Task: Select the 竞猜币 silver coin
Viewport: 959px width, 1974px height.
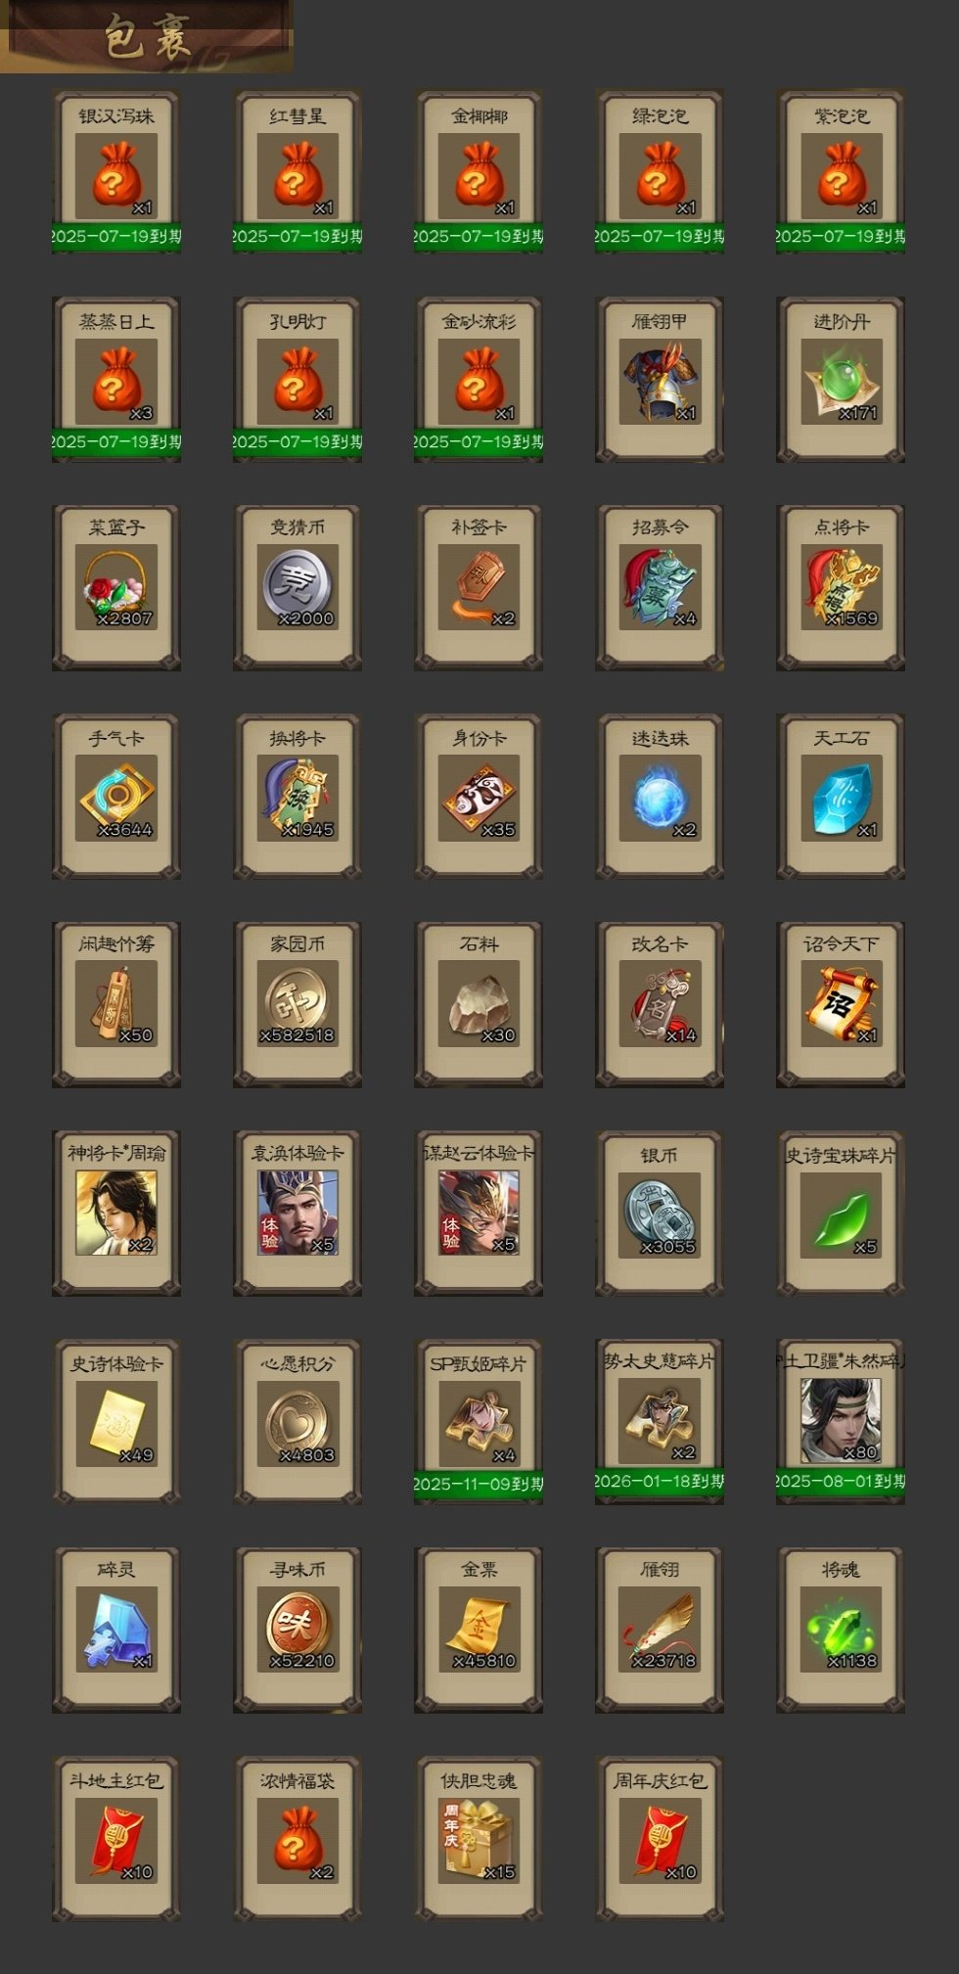Action: coord(297,587)
